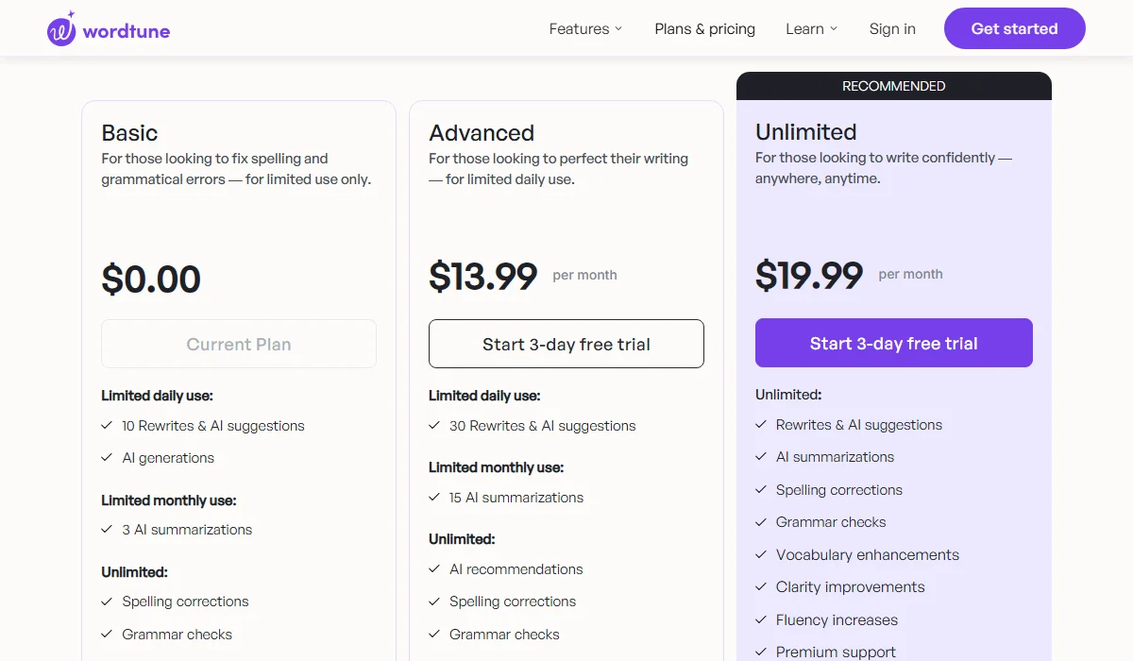The width and height of the screenshot is (1133, 661).
Task: Click the Get started button
Action: 1014,28
